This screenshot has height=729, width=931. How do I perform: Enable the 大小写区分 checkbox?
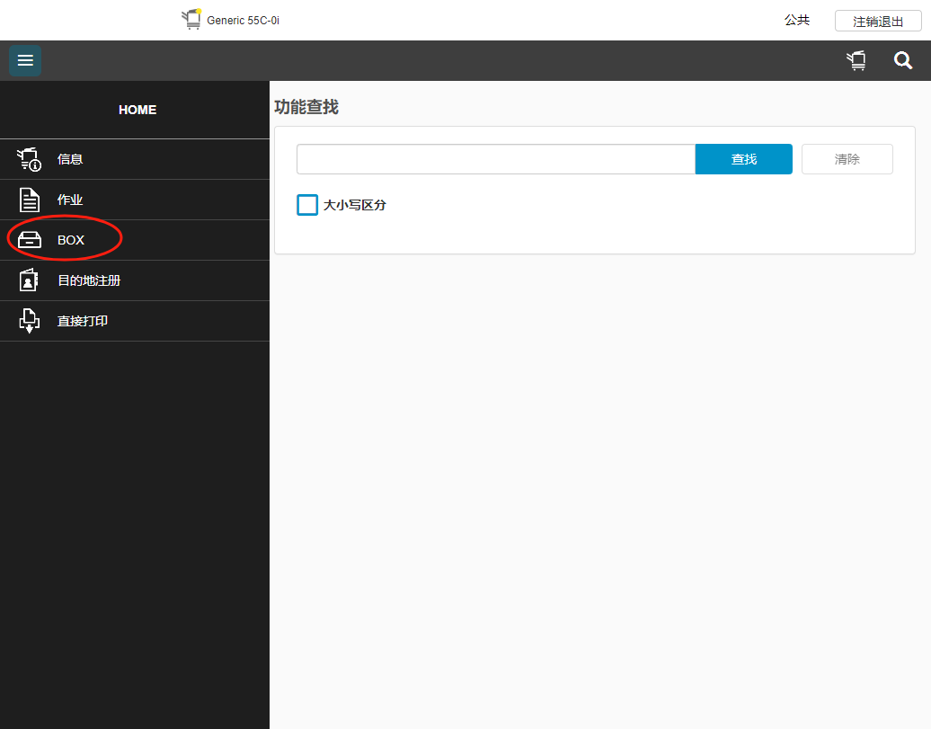[x=307, y=205]
